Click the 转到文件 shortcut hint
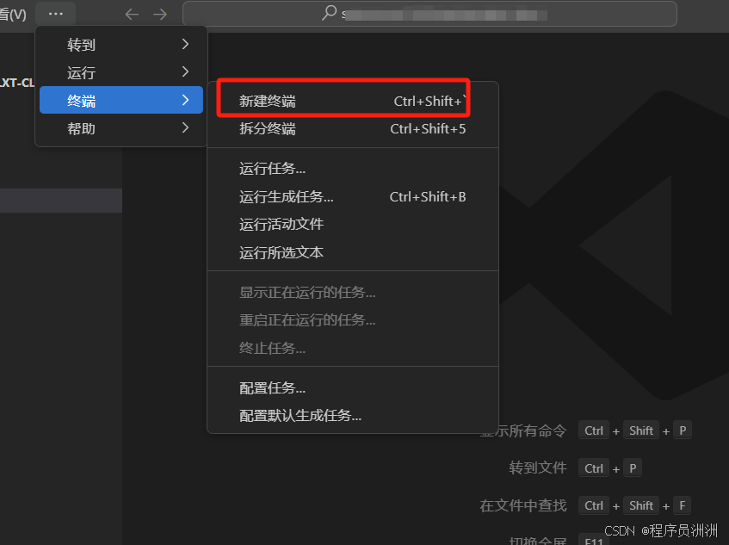Viewport: 729px width, 545px height. tap(537, 468)
